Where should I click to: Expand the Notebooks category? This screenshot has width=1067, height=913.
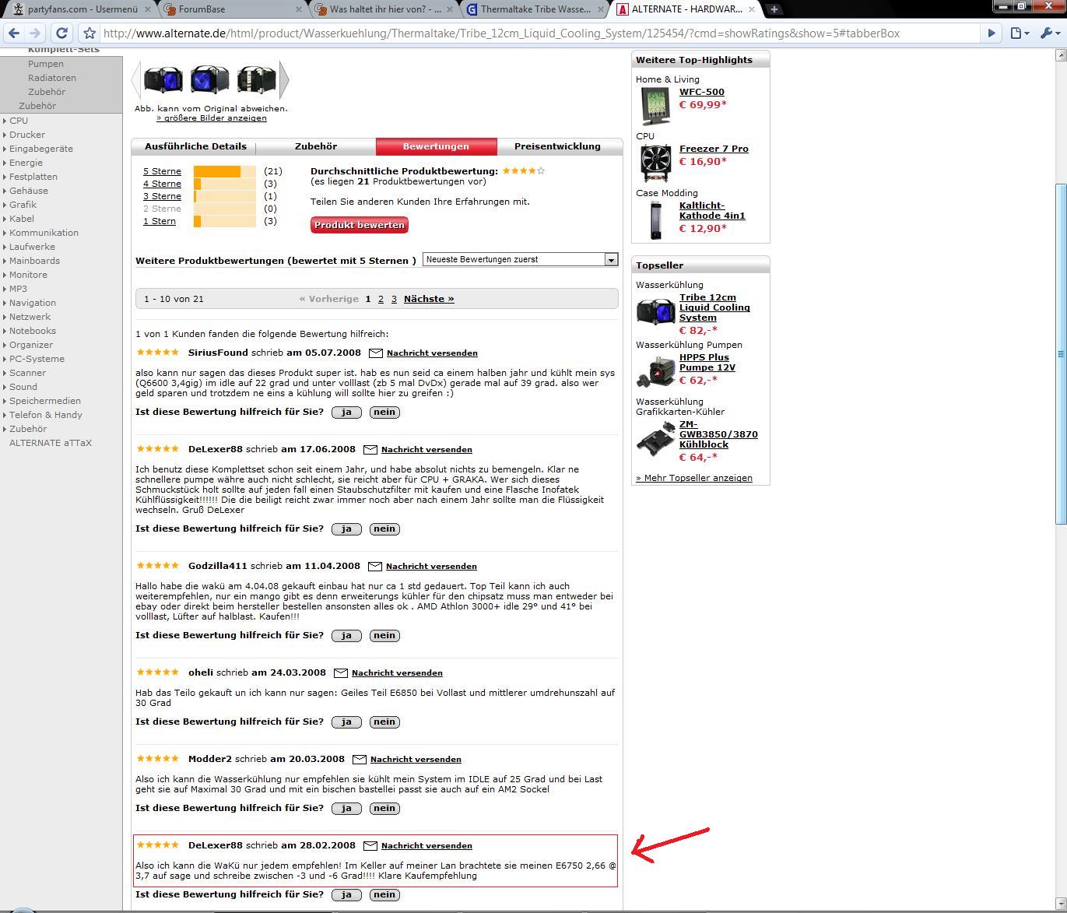[33, 331]
